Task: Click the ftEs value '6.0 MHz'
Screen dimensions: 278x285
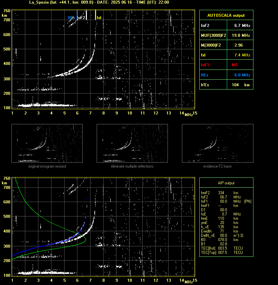Action: (242, 75)
